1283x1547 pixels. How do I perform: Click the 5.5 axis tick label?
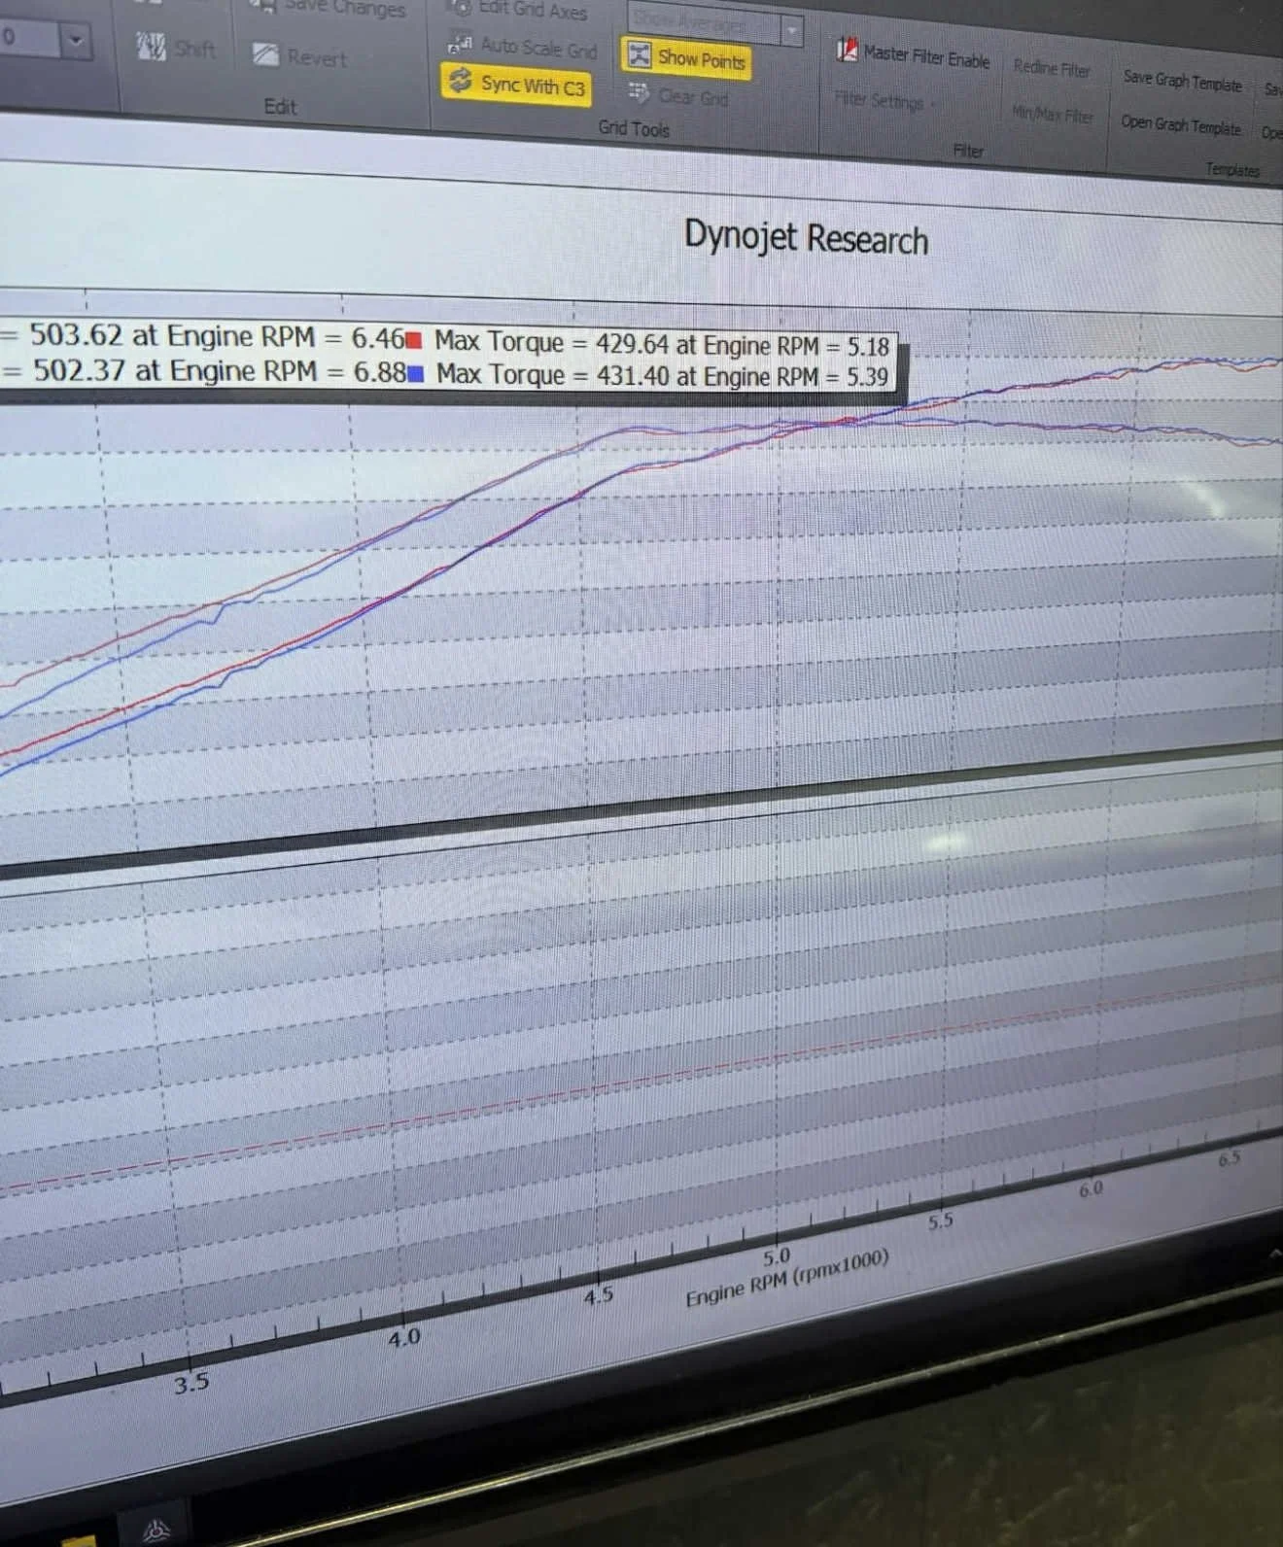click(x=941, y=1221)
